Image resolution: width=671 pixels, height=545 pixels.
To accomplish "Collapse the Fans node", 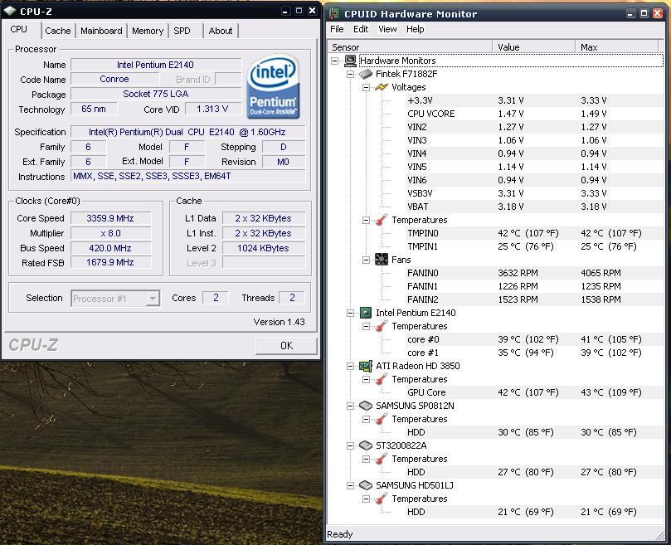I will (x=366, y=260).
